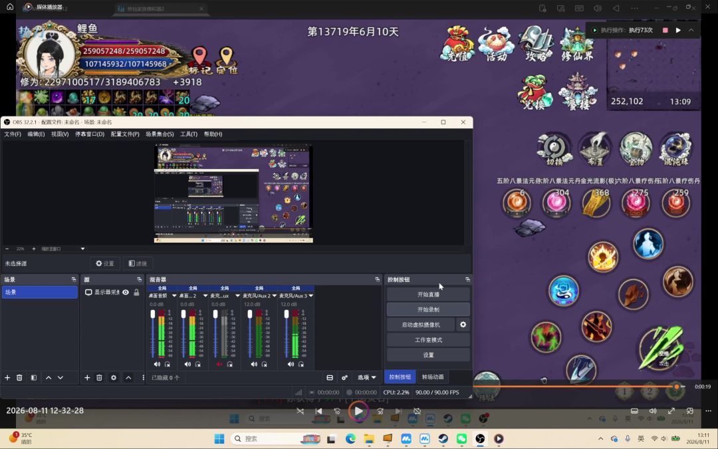Open the game's 修仙界 icon

576,44
